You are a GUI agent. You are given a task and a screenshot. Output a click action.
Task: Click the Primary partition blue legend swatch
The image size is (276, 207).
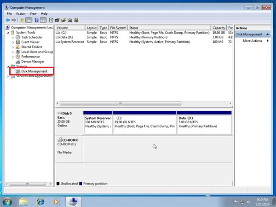click(x=80, y=184)
